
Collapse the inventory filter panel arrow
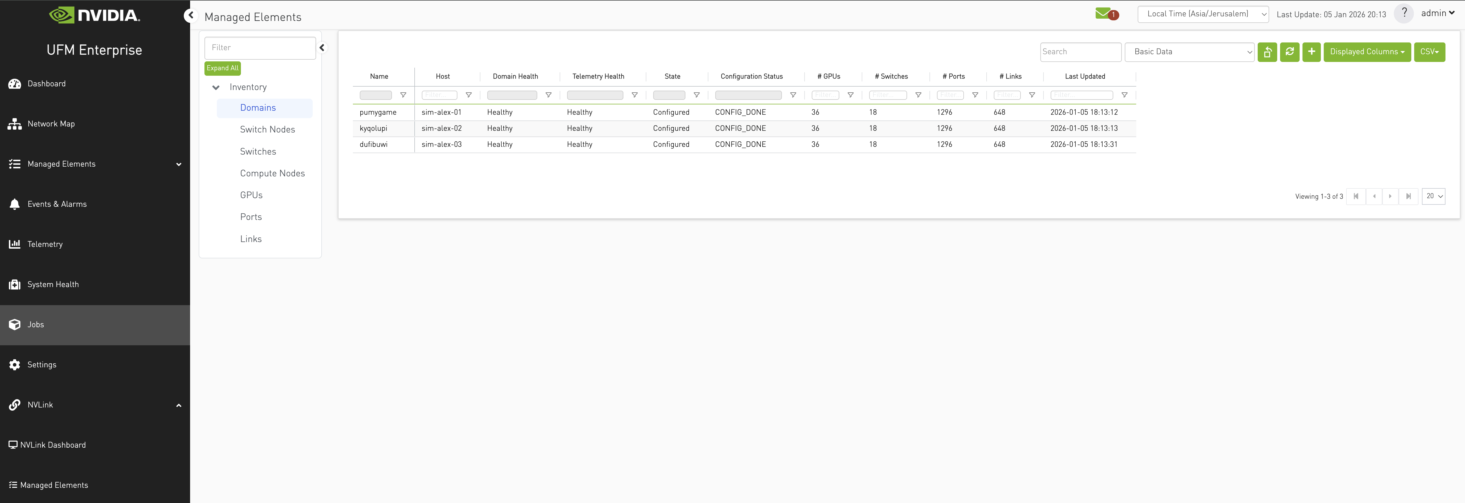click(322, 48)
